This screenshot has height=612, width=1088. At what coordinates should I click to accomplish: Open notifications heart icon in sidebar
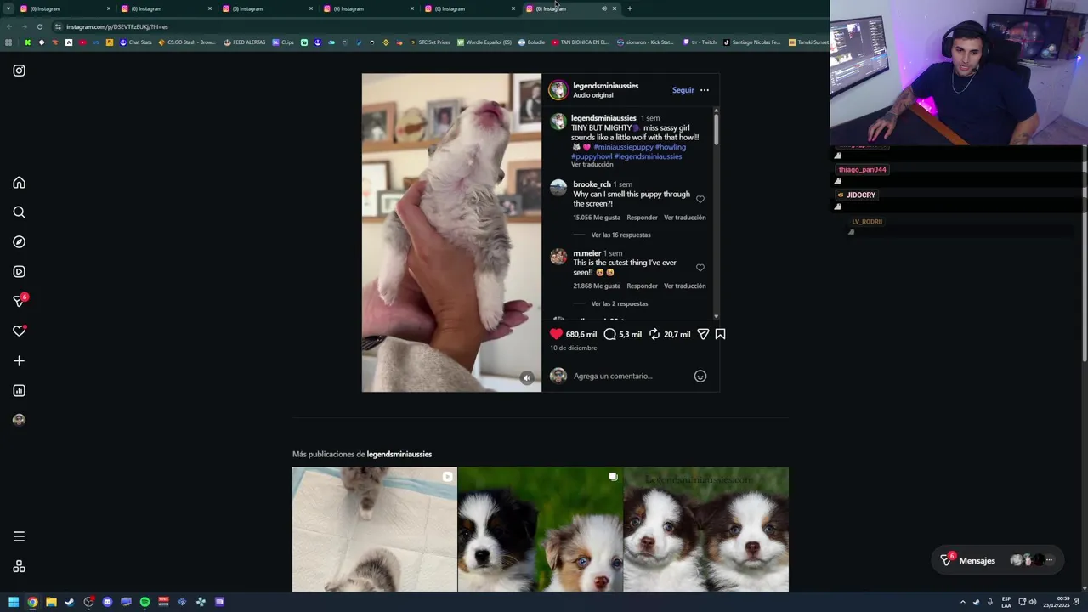coord(19,331)
